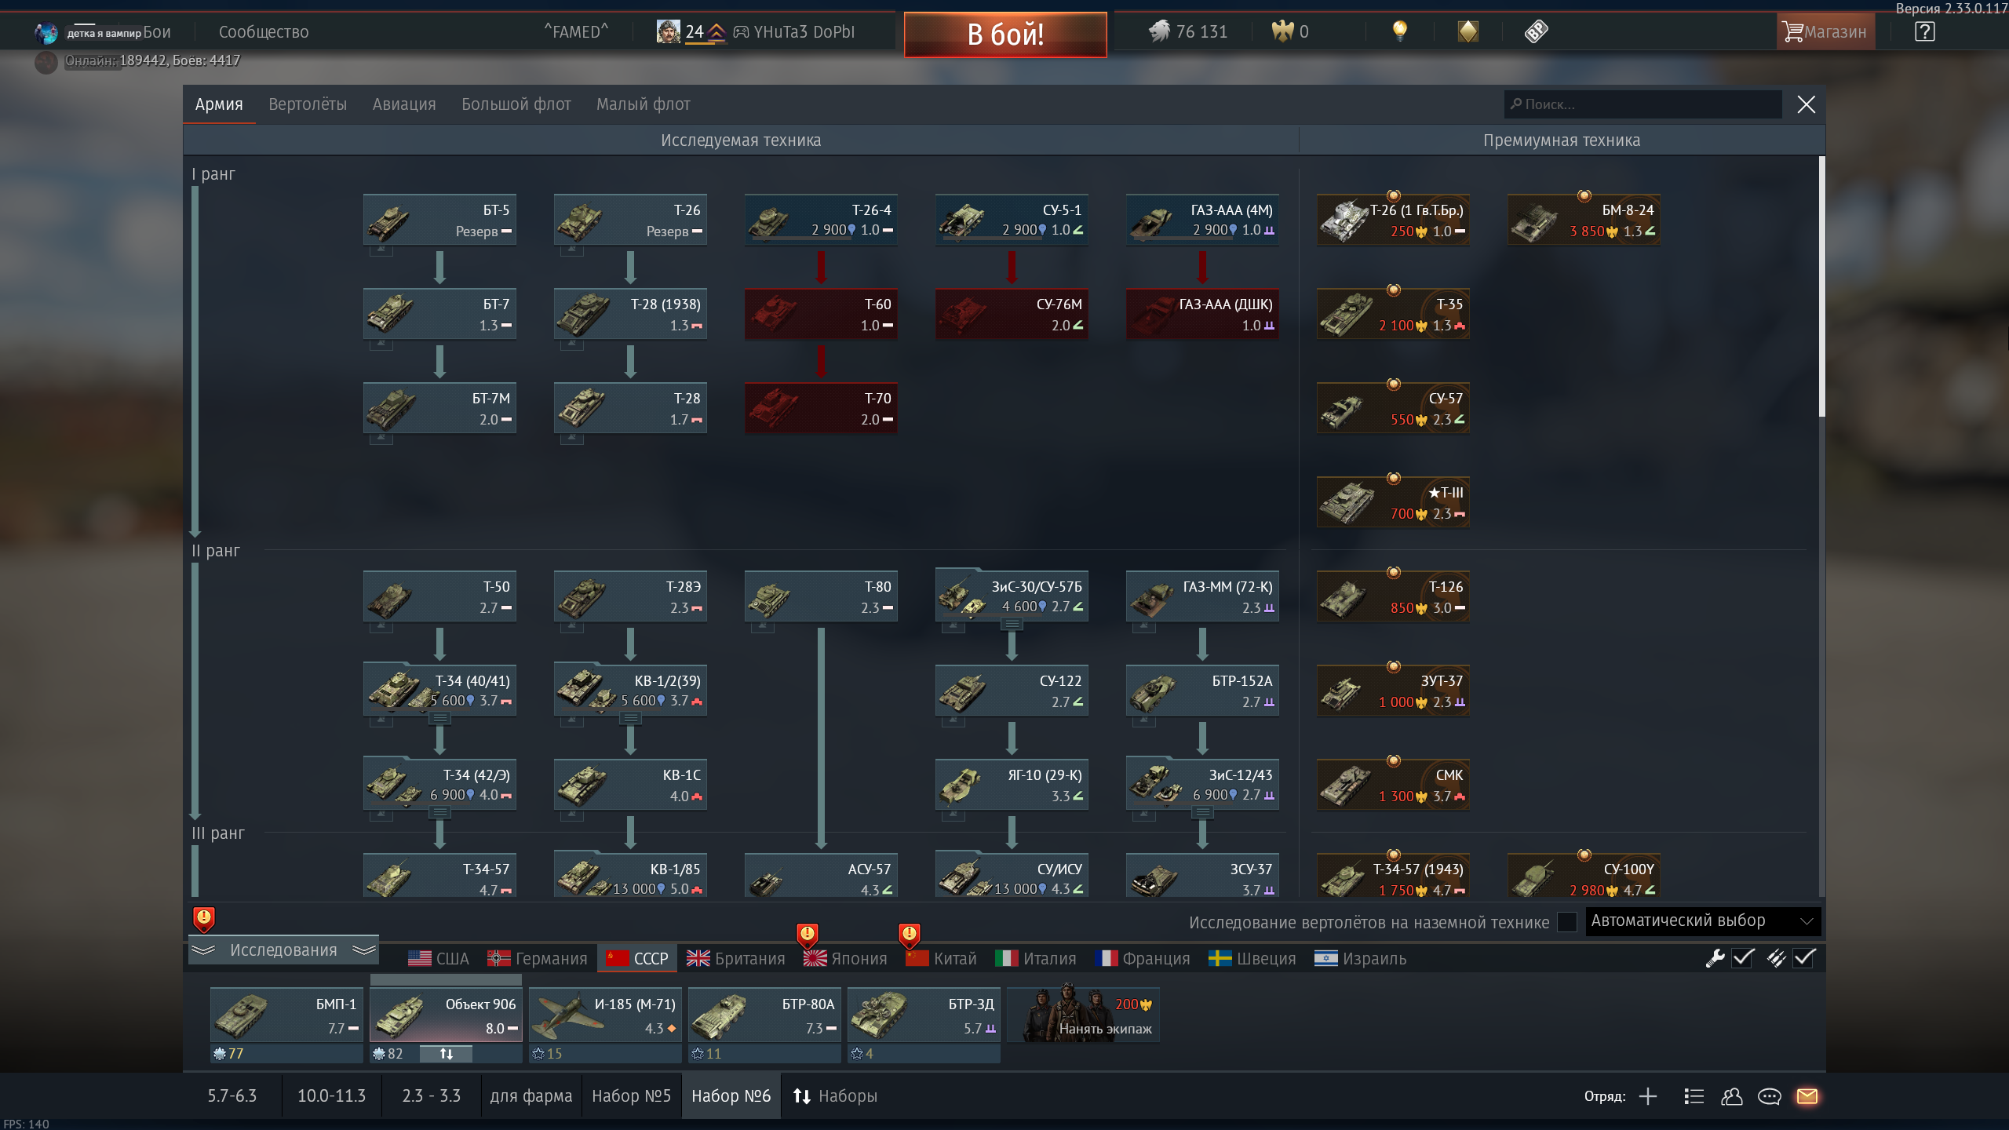Click the gamepad icon near YHuTa3 DoPbI
Screen dimensions: 2009x1130
click(741, 32)
